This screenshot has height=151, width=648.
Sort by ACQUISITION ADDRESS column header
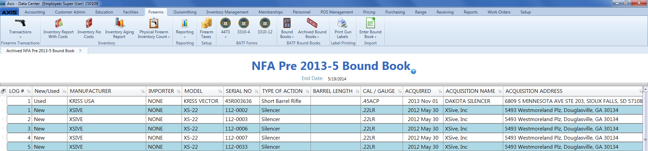(x=534, y=91)
